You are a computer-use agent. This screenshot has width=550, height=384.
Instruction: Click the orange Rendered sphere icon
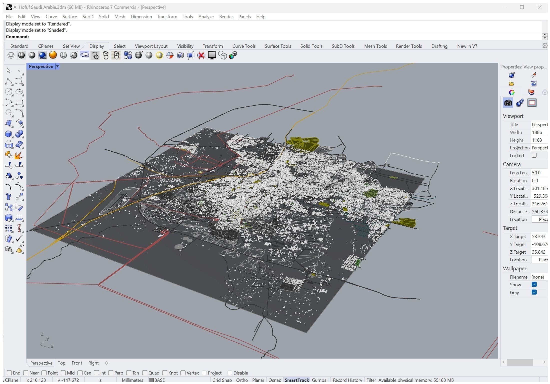click(53, 55)
